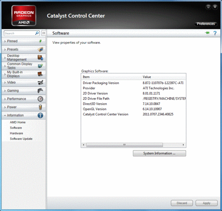Click the search magnifier icon

(x=37, y=33)
